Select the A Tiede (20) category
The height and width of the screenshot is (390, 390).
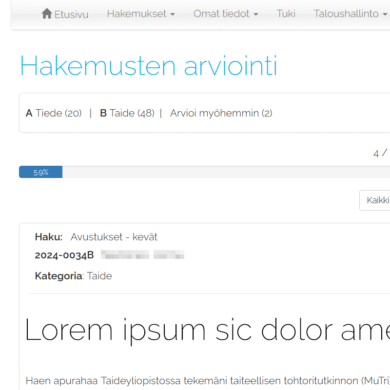[54, 113]
